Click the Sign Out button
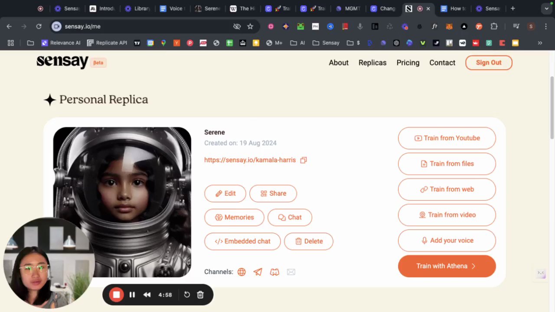Screen dimensions: 555x312 pyautogui.click(x=489, y=62)
